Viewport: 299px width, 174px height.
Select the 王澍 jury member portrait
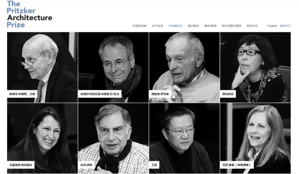184,138
